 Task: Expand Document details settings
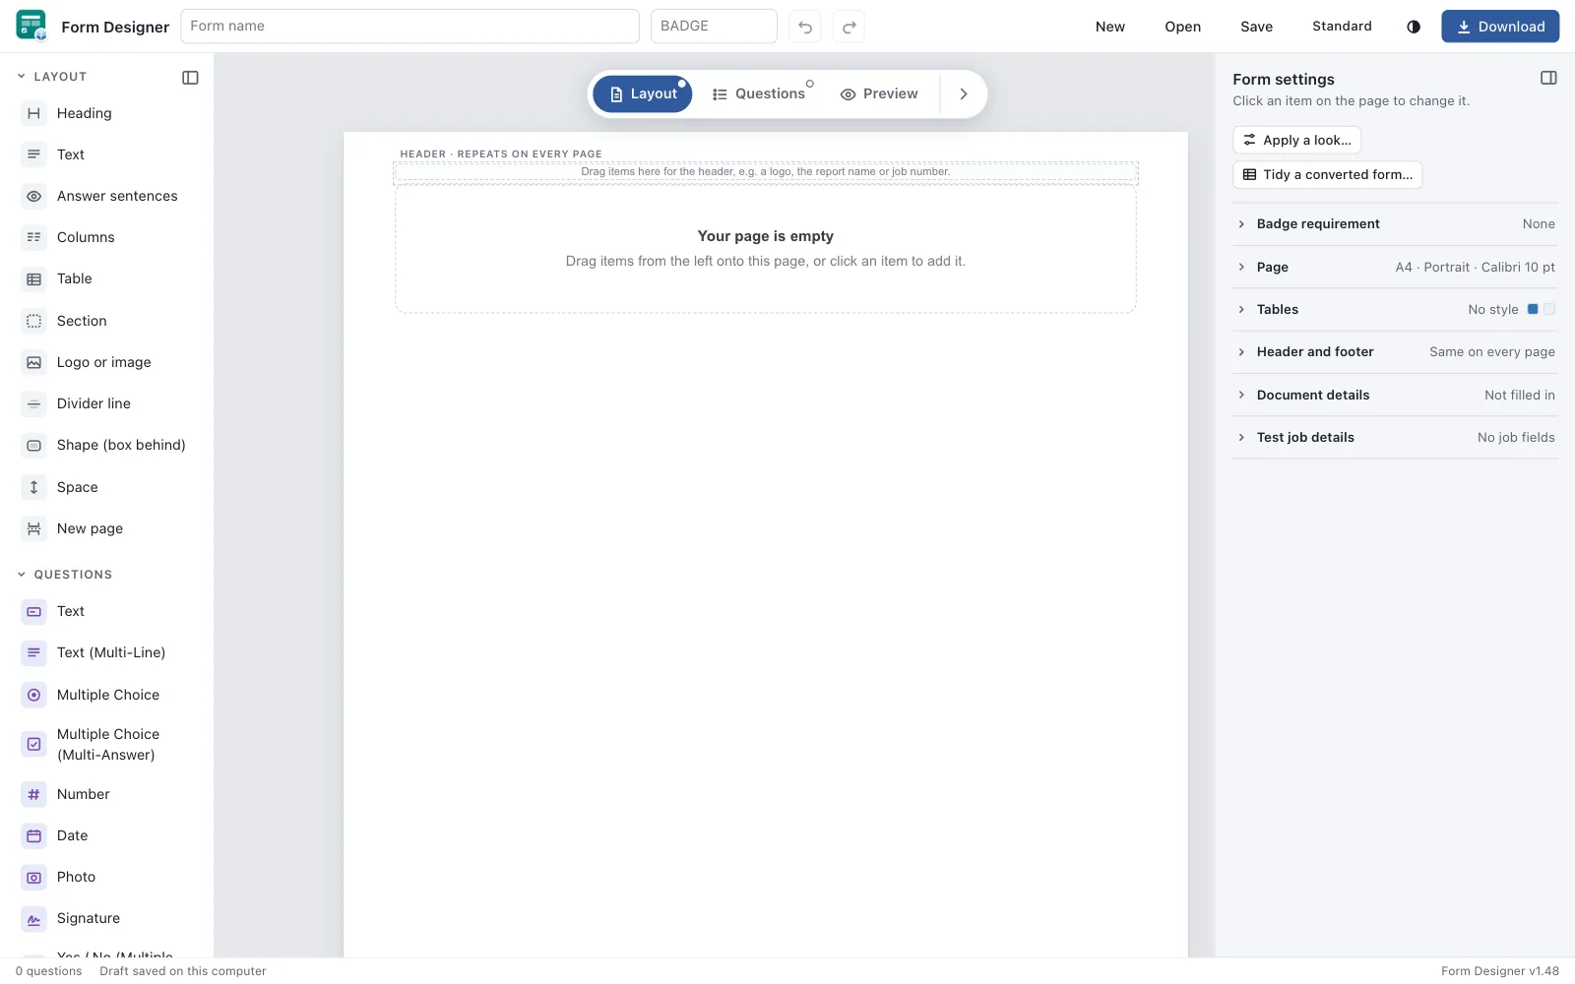pyautogui.click(x=1394, y=395)
